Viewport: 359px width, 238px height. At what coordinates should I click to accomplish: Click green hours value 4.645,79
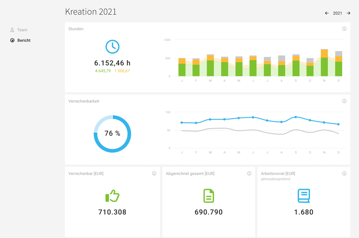103,71
